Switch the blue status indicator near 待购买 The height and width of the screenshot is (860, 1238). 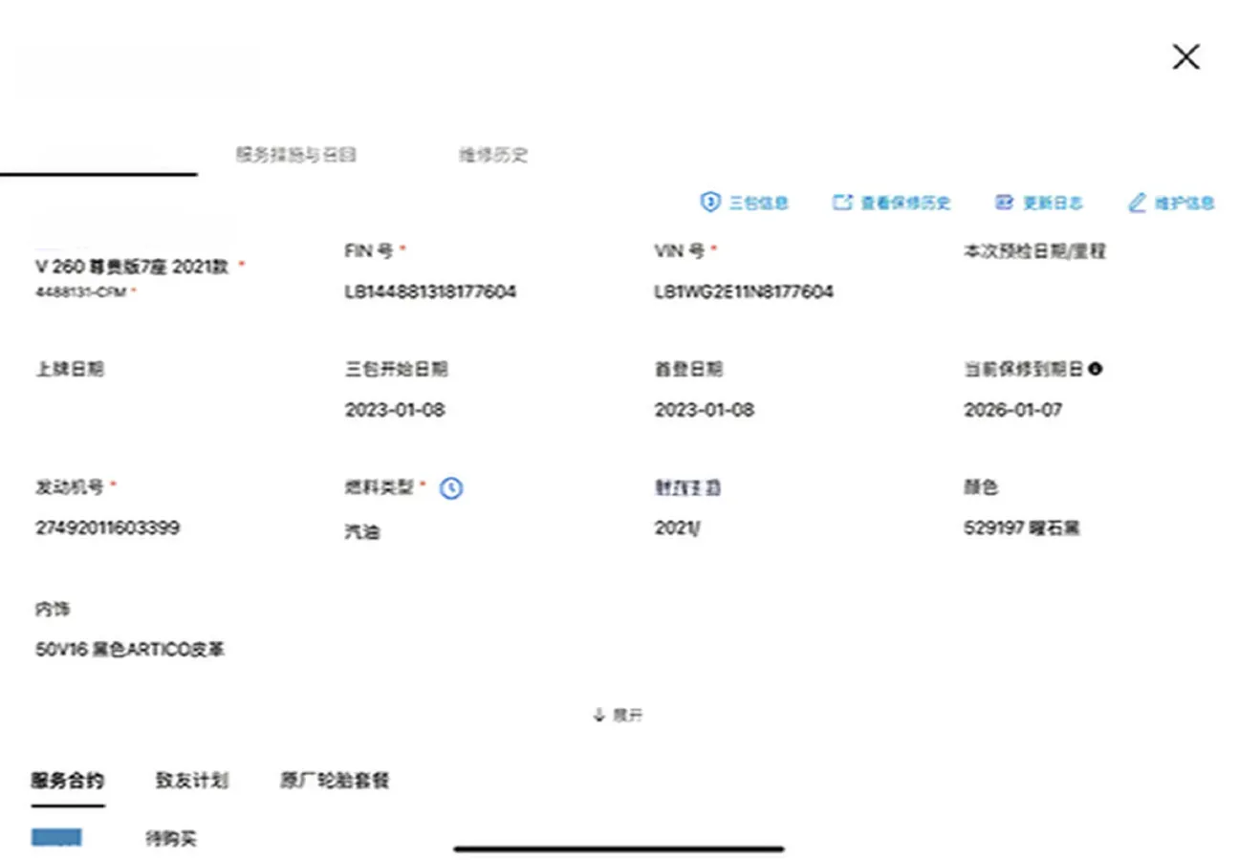tap(56, 837)
